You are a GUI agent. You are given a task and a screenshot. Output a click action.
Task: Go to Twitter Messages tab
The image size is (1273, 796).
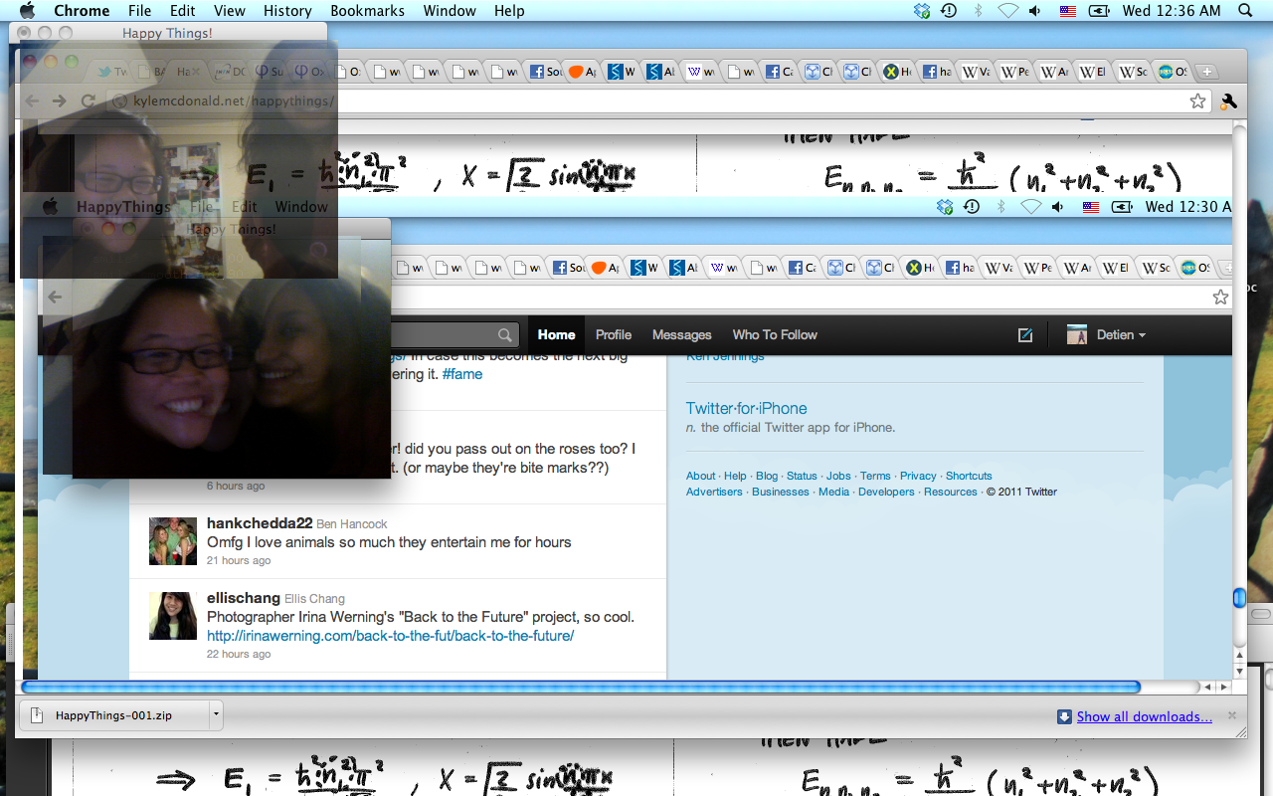[681, 335]
